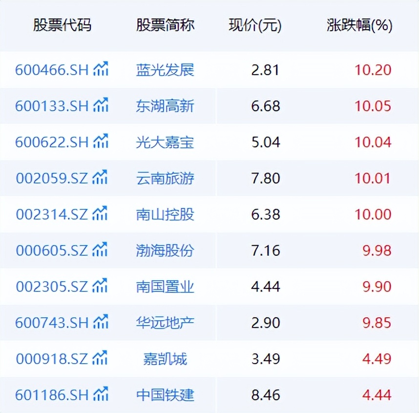Click the chart icon for 600622.SH
Screen dimensions: 419x413
click(x=101, y=141)
